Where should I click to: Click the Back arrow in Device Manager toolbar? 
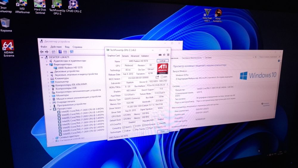pyautogui.click(x=42, y=52)
